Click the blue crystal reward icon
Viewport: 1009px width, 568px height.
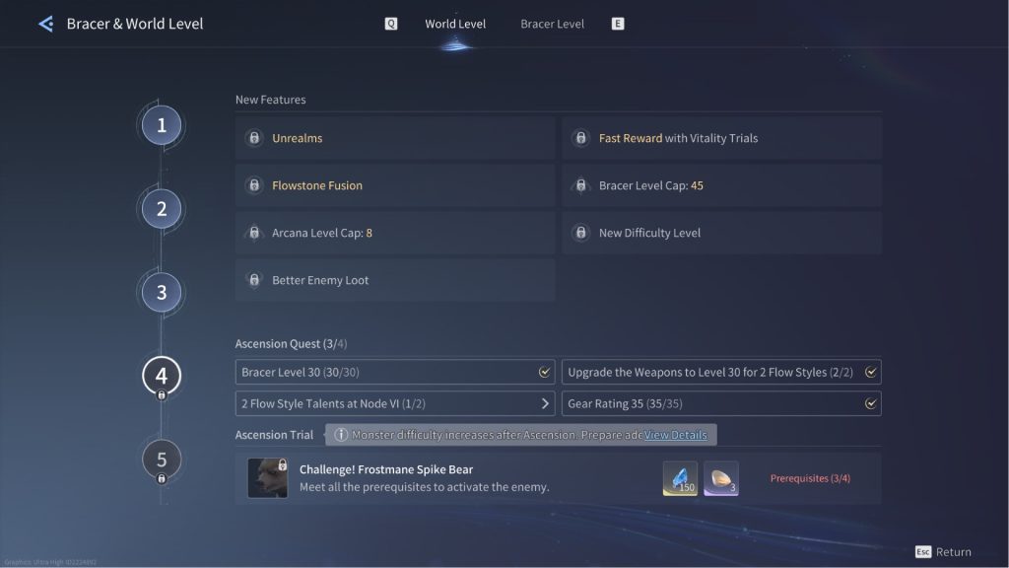click(680, 478)
